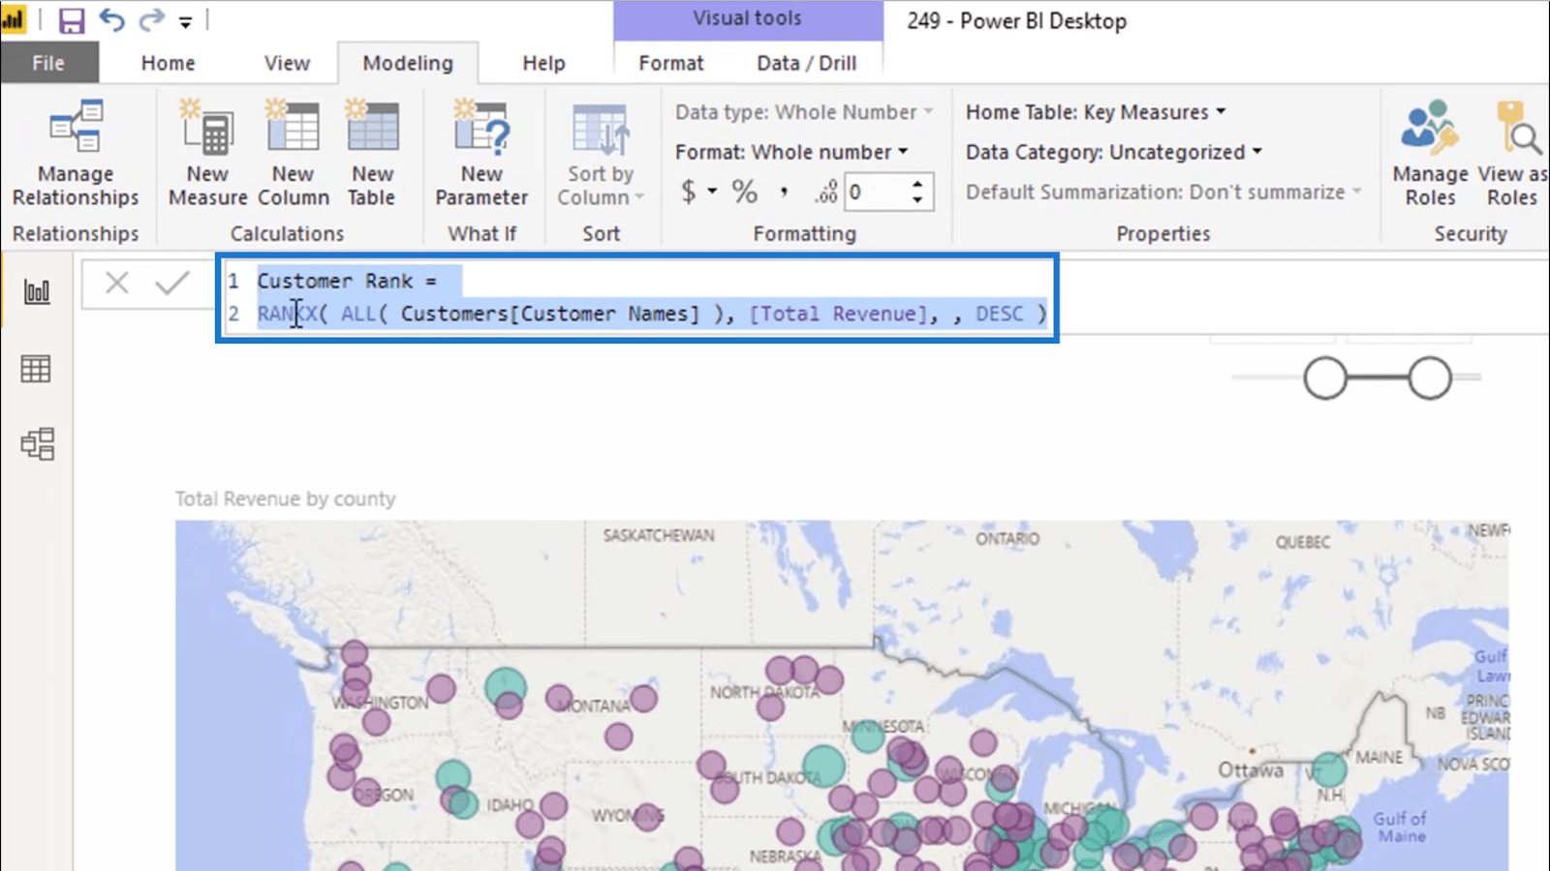This screenshot has height=871, width=1550.
Task: Switch to Model relationships view in sidebar
Action: point(37,444)
